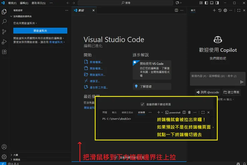This screenshot has width=247, height=165.
Task: Click Copilot status icon in status bar
Action: [x=238, y=164]
